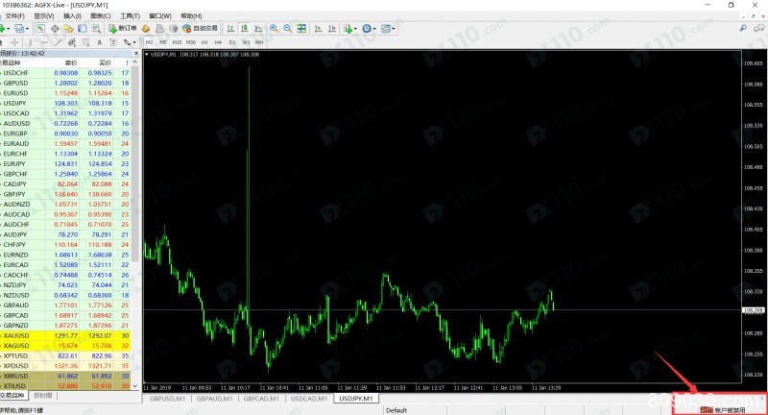Toggle H1 timeframe
This screenshot has width=768, height=415.
(x=204, y=42)
